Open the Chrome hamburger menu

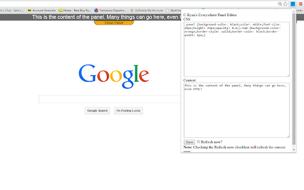tap(301, 4)
